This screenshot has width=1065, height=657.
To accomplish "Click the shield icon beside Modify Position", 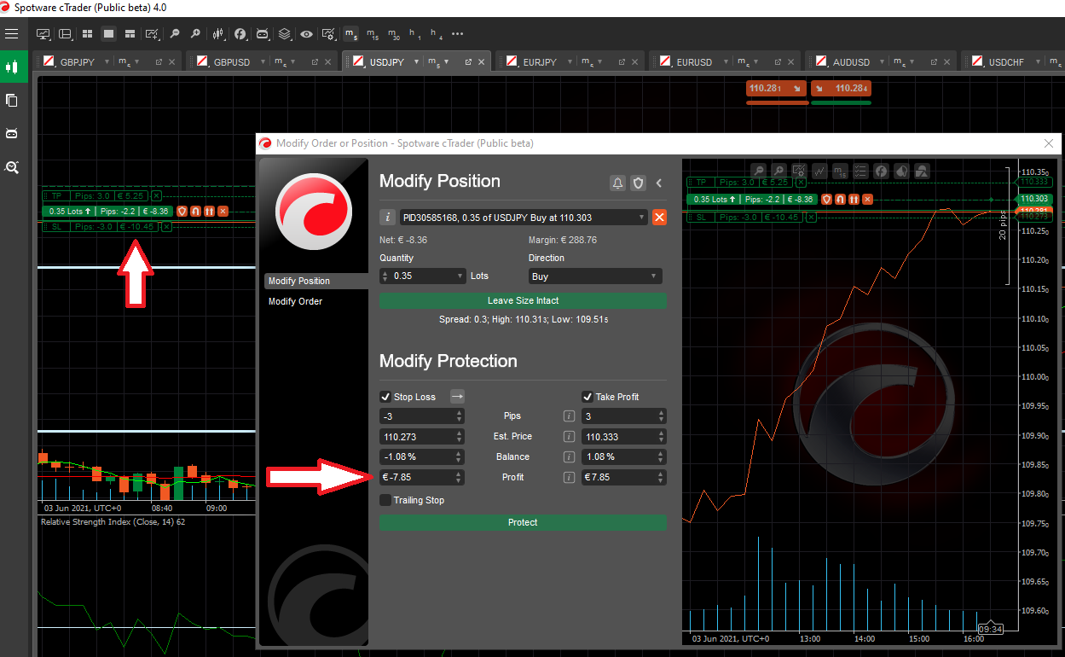I will (x=638, y=183).
